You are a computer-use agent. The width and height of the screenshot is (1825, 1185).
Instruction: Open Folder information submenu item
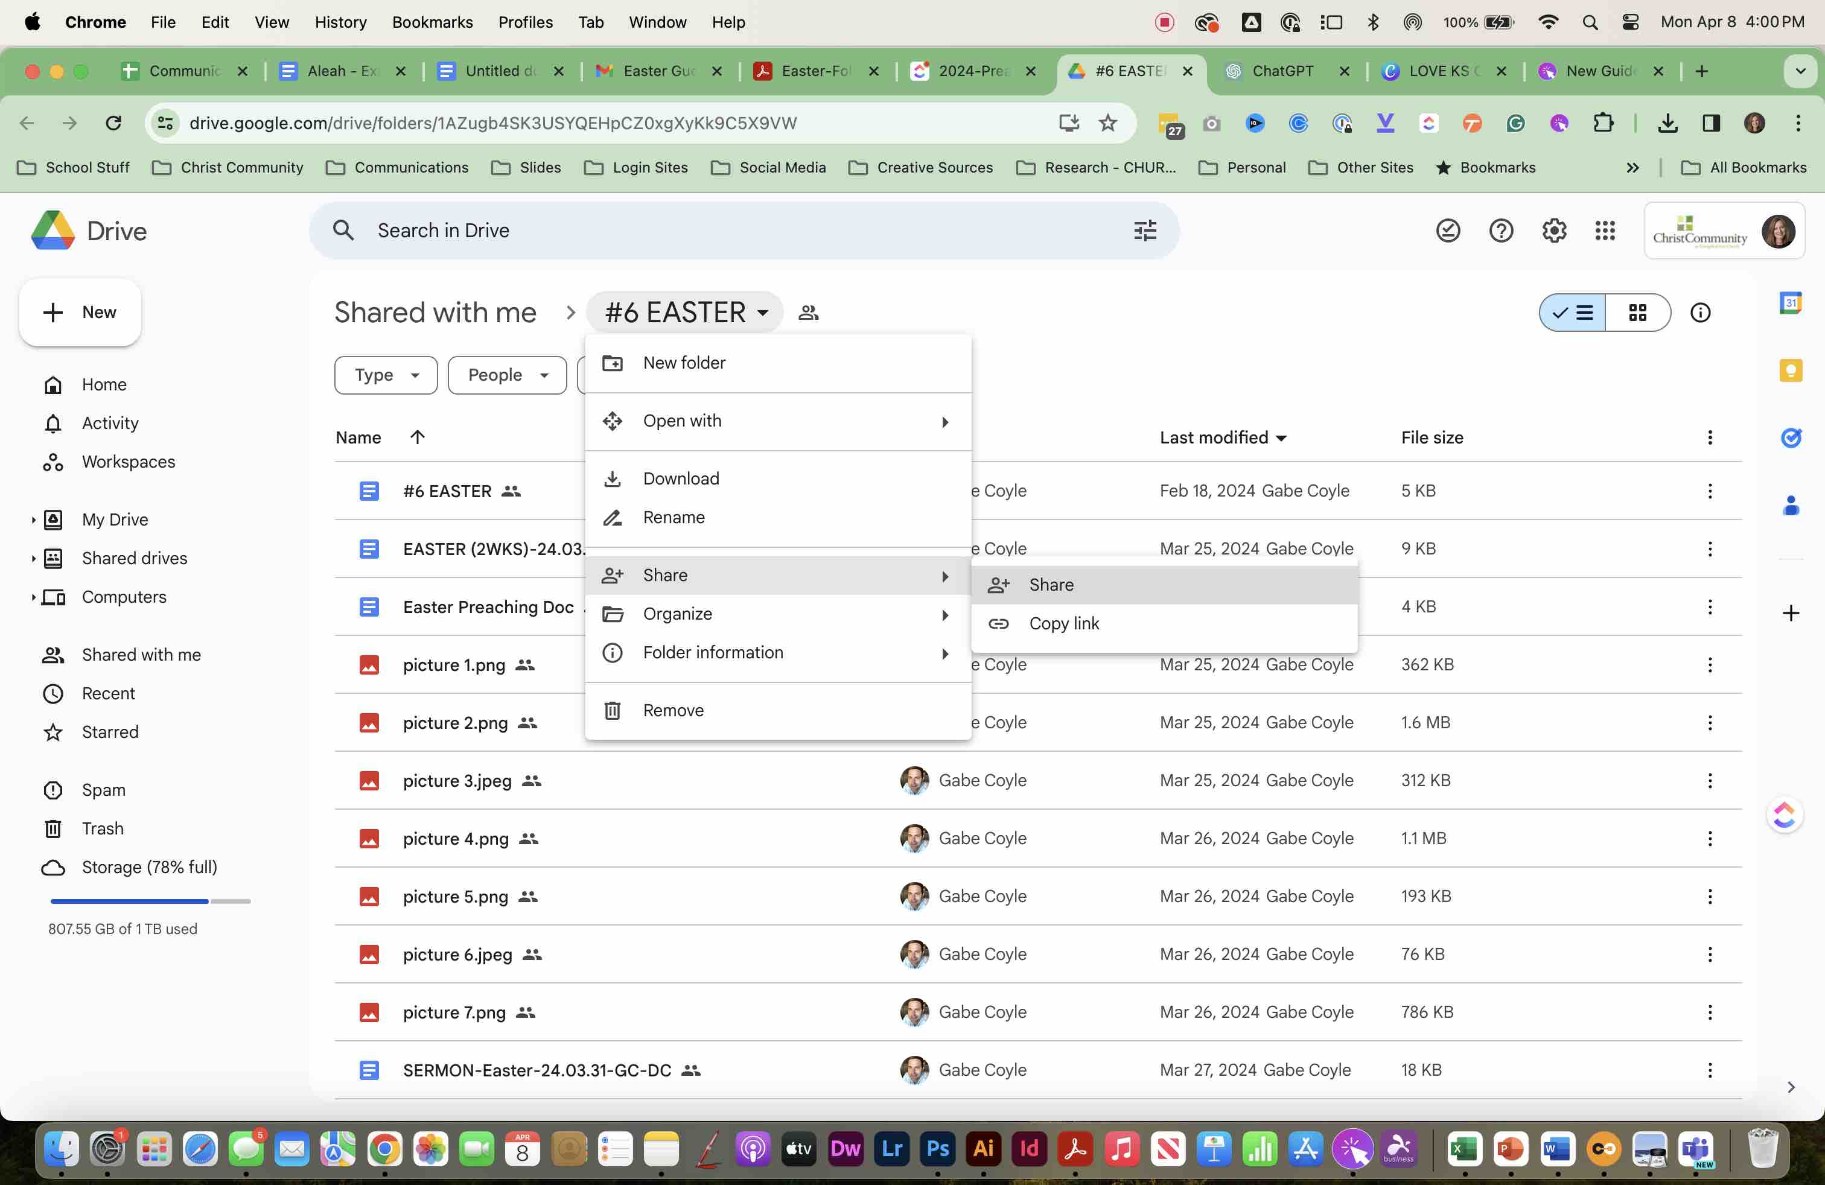777,652
